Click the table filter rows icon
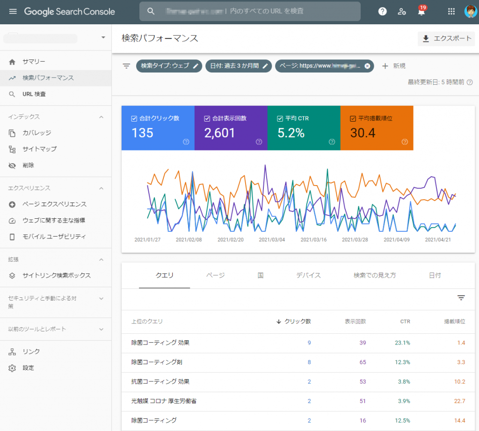Image resolution: width=479 pixels, height=431 pixels. click(461, 298)
